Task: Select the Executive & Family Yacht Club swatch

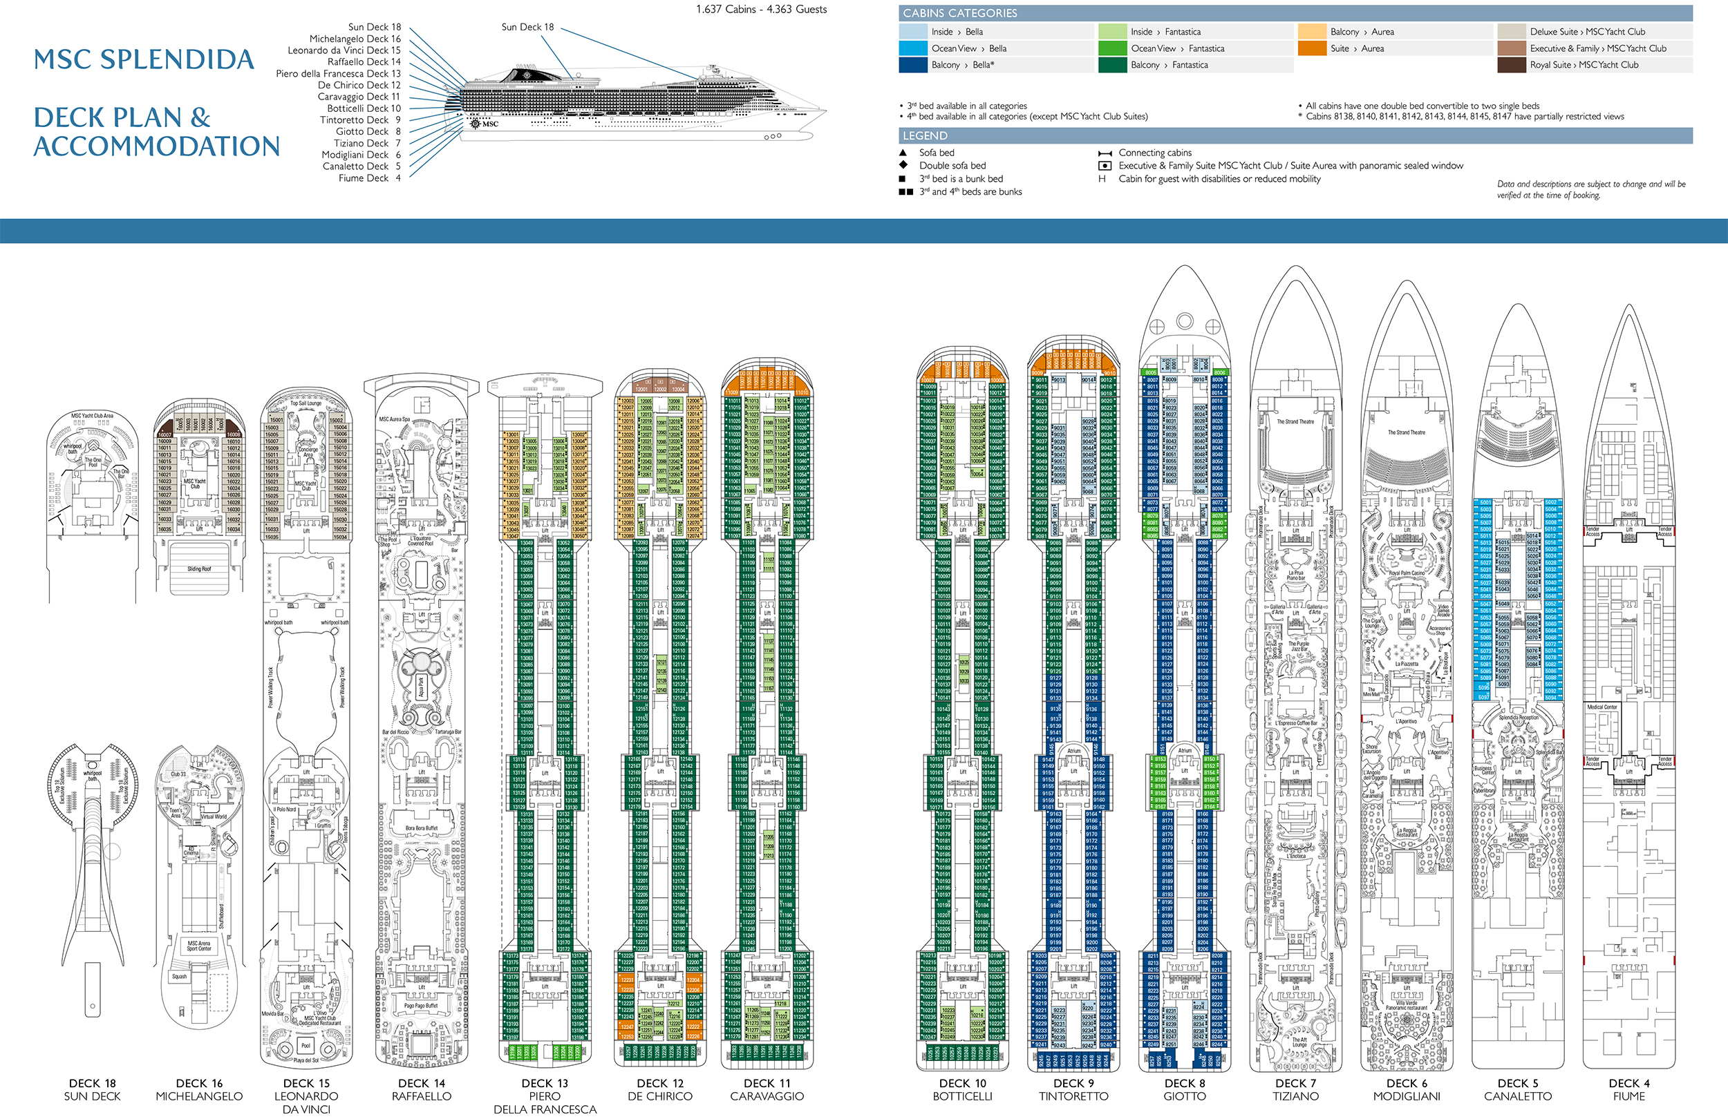Action: click(x=1511, y=48)
